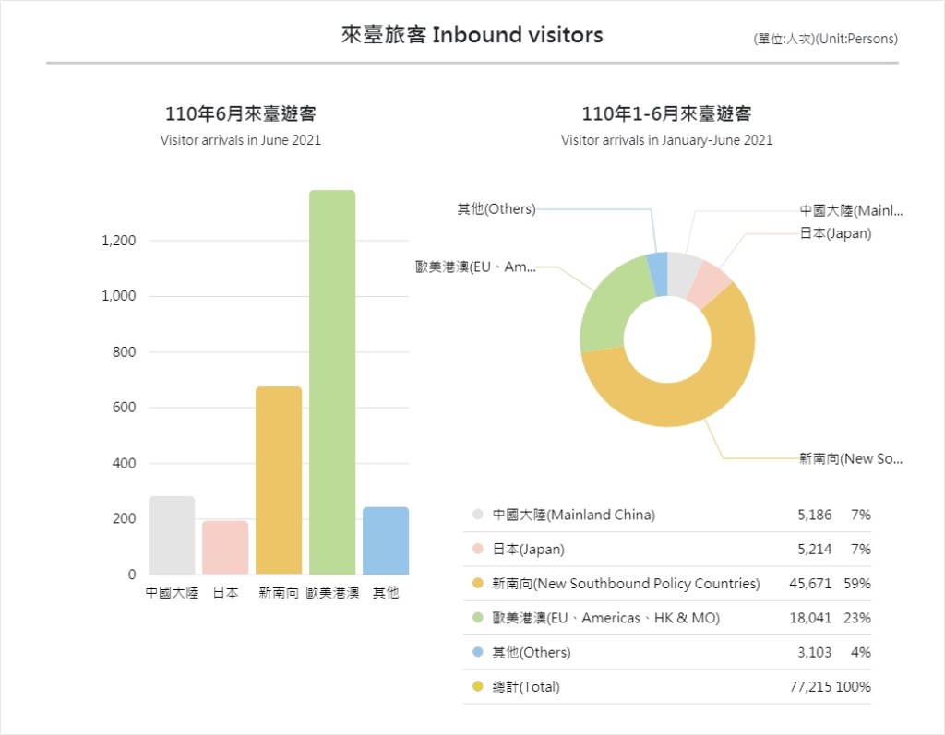Click gray legend dot for Mainland China
The image size is (945, 735).
(478, 516)
